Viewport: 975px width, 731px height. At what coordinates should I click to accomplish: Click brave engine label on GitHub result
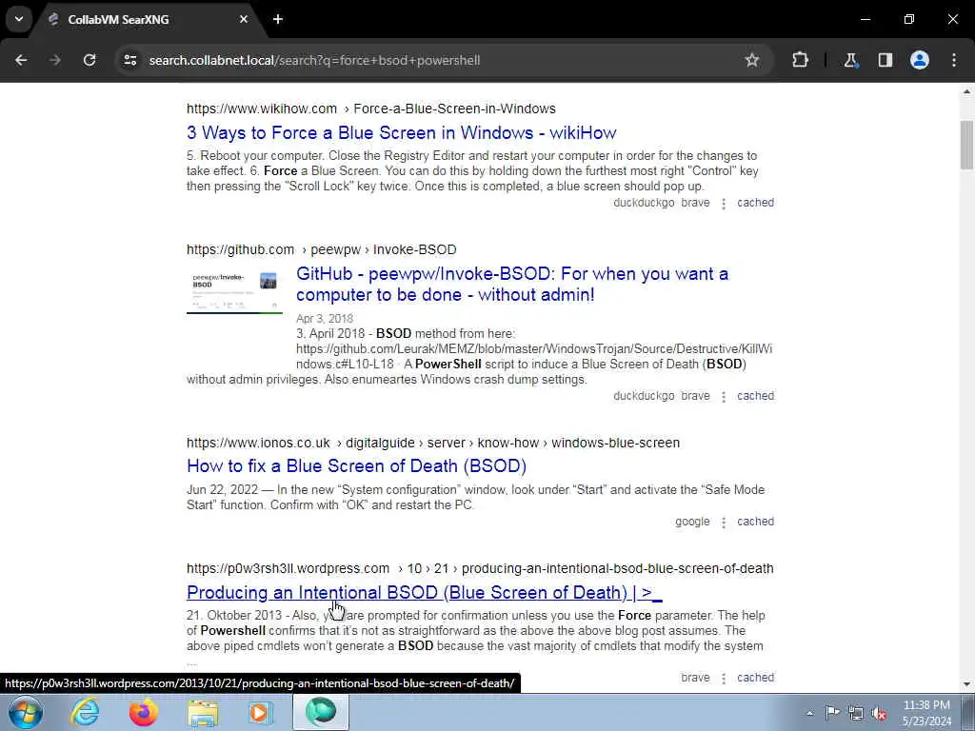pos(695,396)
